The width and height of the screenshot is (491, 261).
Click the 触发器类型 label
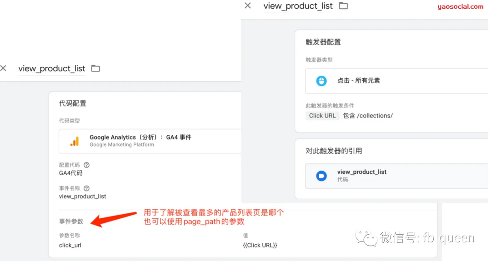319,60
